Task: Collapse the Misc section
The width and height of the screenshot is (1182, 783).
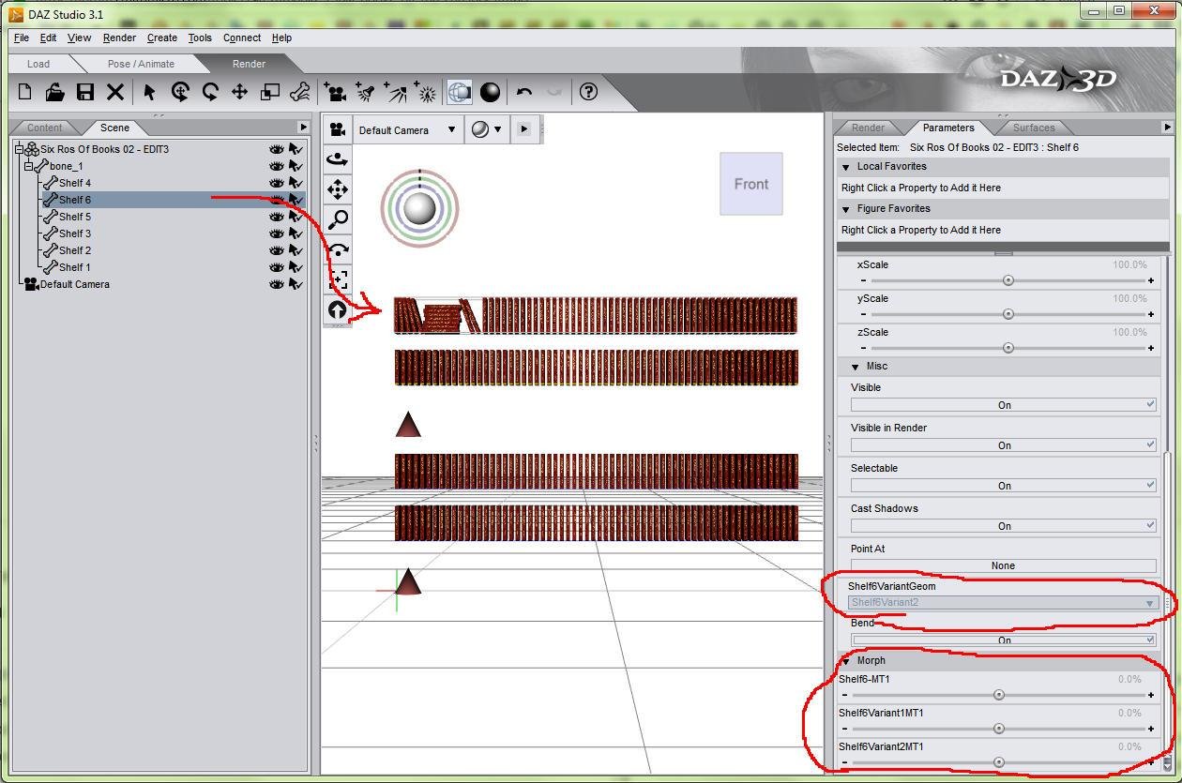Action: click(x=856, y=367)
